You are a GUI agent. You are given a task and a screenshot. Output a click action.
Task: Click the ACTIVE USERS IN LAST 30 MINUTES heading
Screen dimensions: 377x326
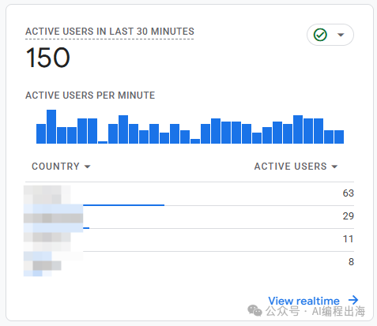110,32
